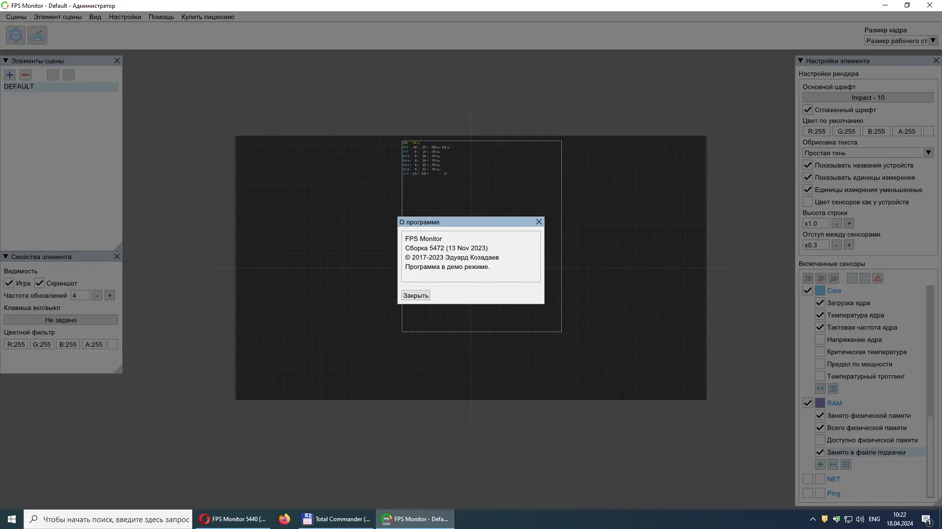The image size is (942, 529).
Task: Click the blue plus add scene element icon
Action: pyautogui.click(x=10, y=75)
